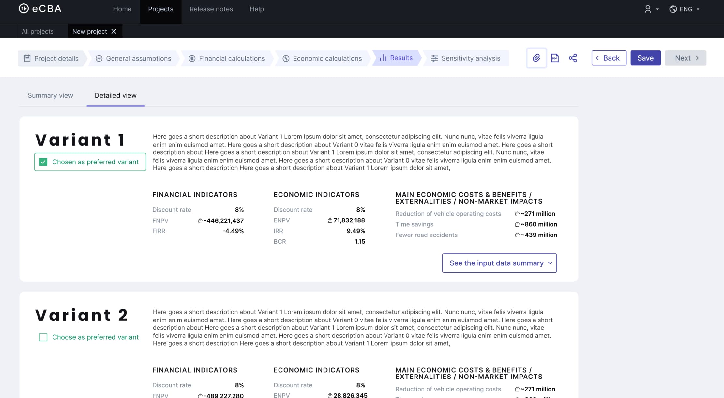This screenshot has height=398, width=724.
Task: Open the ENG language dropdown
Action: tap(685, 9)
